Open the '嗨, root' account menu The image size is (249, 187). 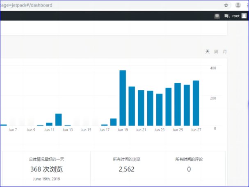[232, 16]
